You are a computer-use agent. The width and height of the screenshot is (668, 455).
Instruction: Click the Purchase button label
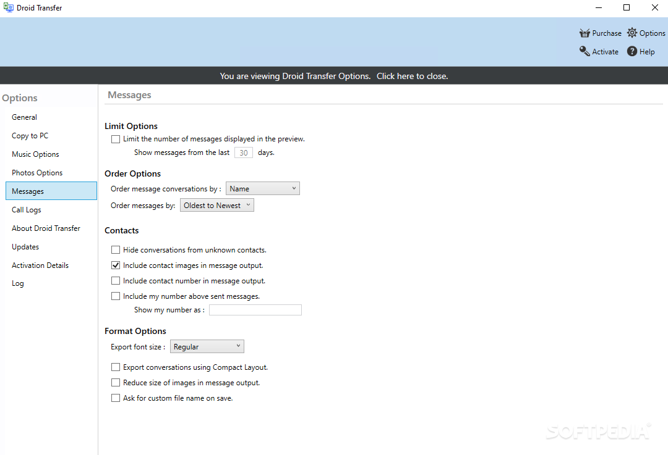point(607,33)
